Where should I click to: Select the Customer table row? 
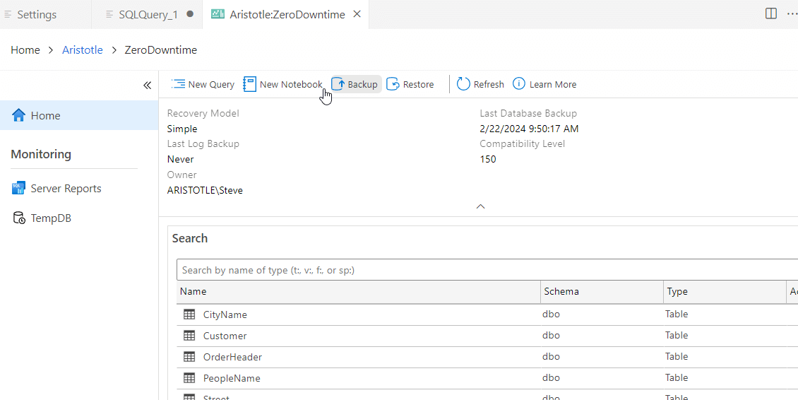[225, 336]
